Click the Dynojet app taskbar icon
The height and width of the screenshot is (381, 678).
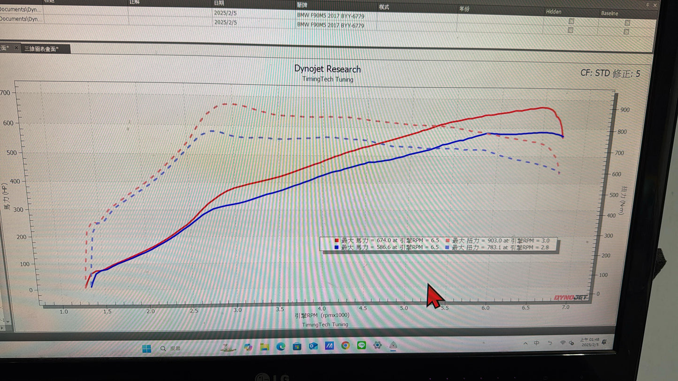tap(393, 345)
